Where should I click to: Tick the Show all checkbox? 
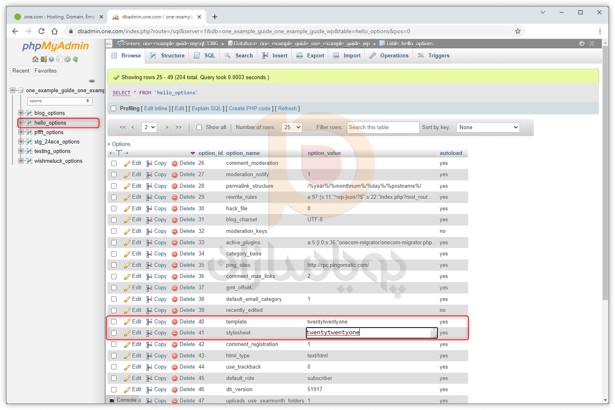click(x=199, y=128)
